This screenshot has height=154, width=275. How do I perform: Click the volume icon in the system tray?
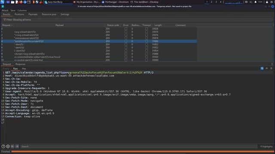251,2
